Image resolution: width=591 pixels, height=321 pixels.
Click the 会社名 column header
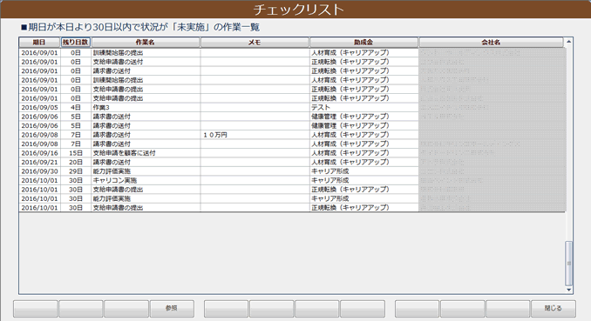coord(491,43)
